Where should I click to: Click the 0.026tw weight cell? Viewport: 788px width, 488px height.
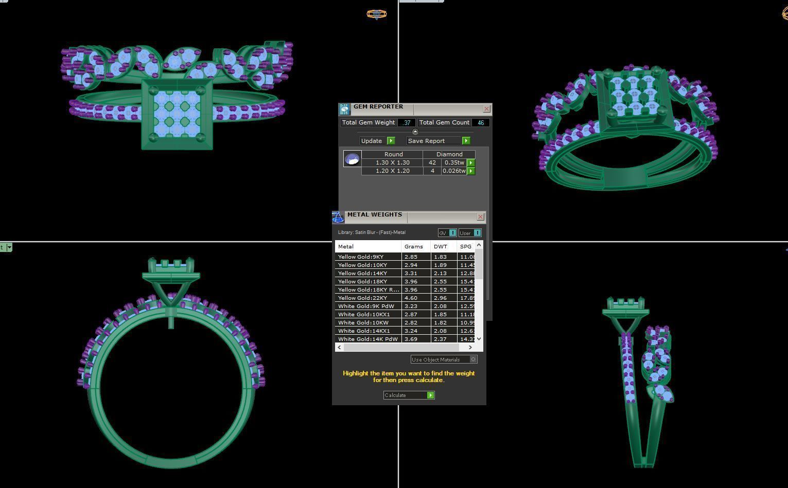(x=454, y=171)
